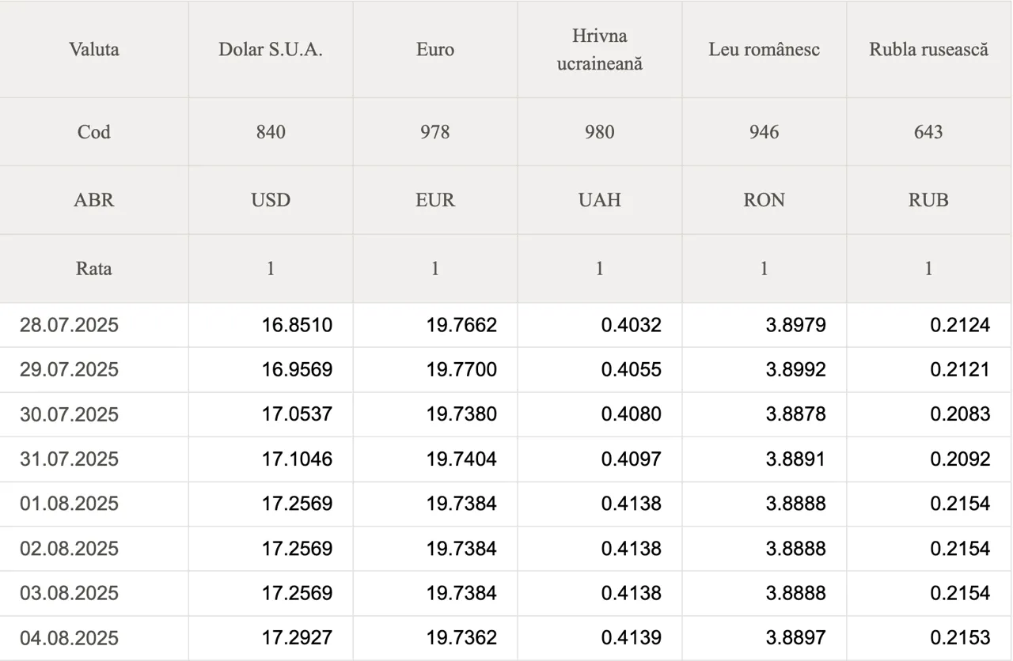Select the RON abbreviation cell
Screen dimensions: 1013x661
point(764,200)
